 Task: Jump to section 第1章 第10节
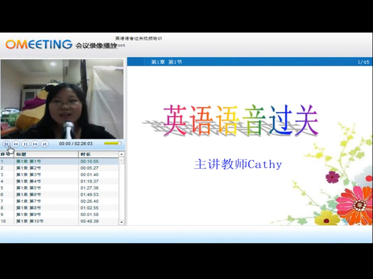tap(28, 221)
